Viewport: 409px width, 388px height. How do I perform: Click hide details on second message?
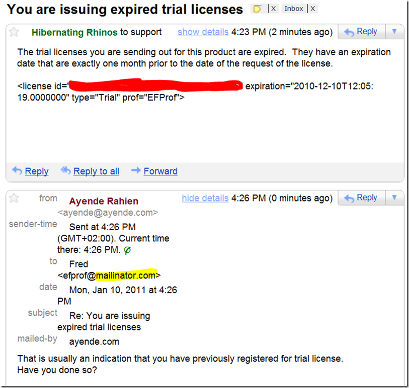pos(205,199)
